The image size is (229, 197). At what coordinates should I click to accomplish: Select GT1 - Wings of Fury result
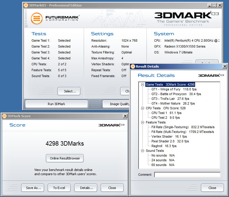tap(174, 89)
